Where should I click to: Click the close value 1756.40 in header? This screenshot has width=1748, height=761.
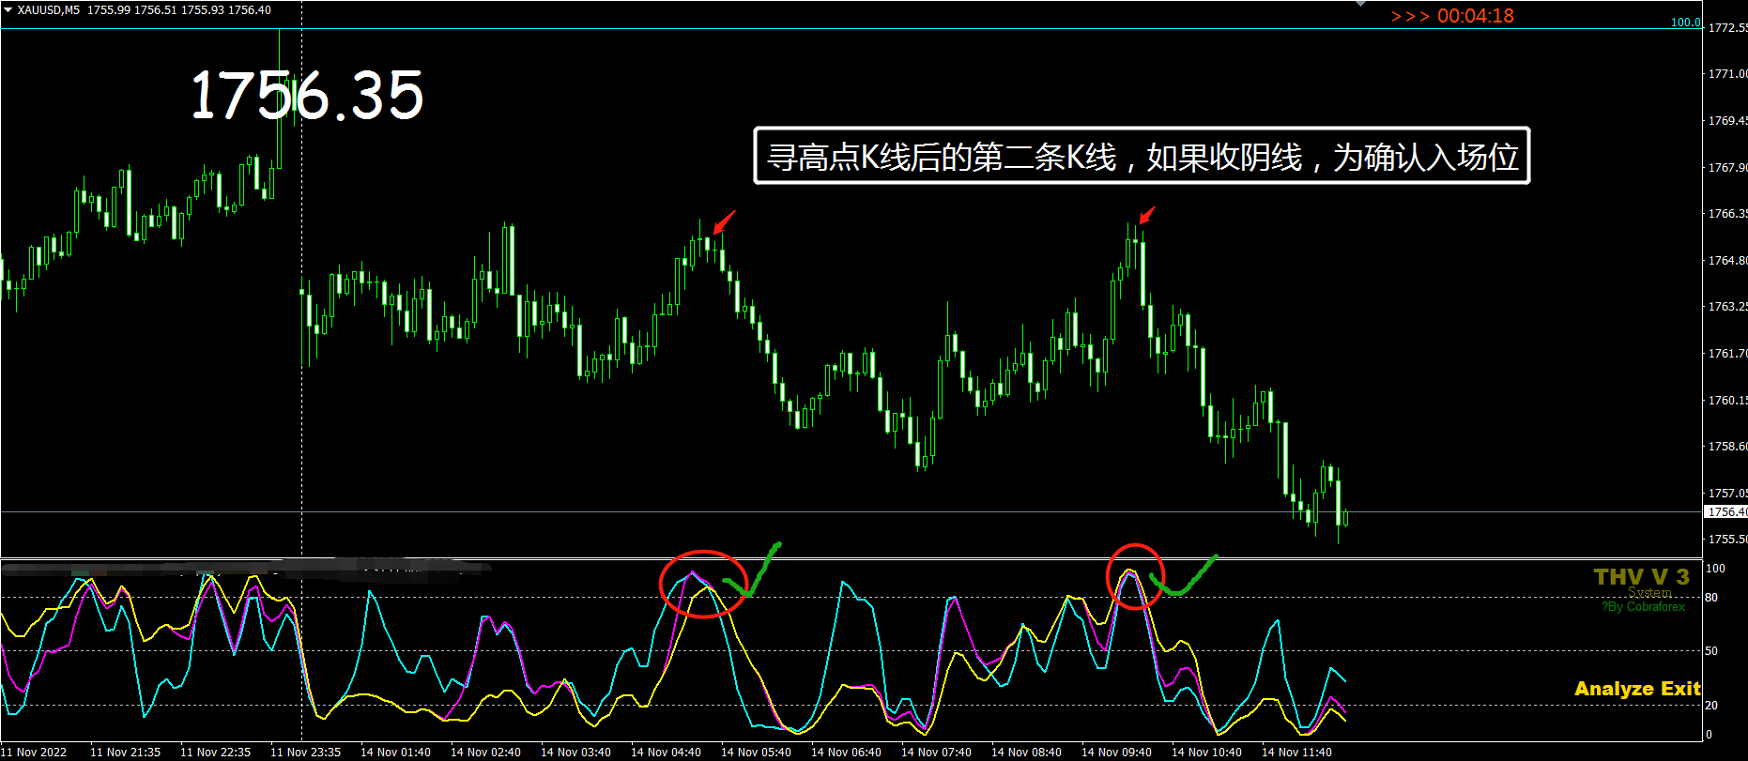point(250,10)
